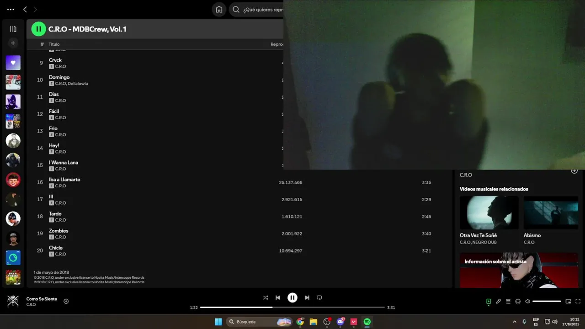Click the plus create playlist icon
The height and width of the screenshot is (329, 585).
(x=13, y=43)
